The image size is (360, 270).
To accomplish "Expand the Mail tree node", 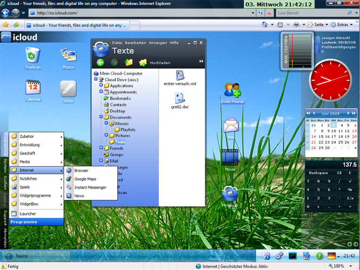I will coord(101,160).
